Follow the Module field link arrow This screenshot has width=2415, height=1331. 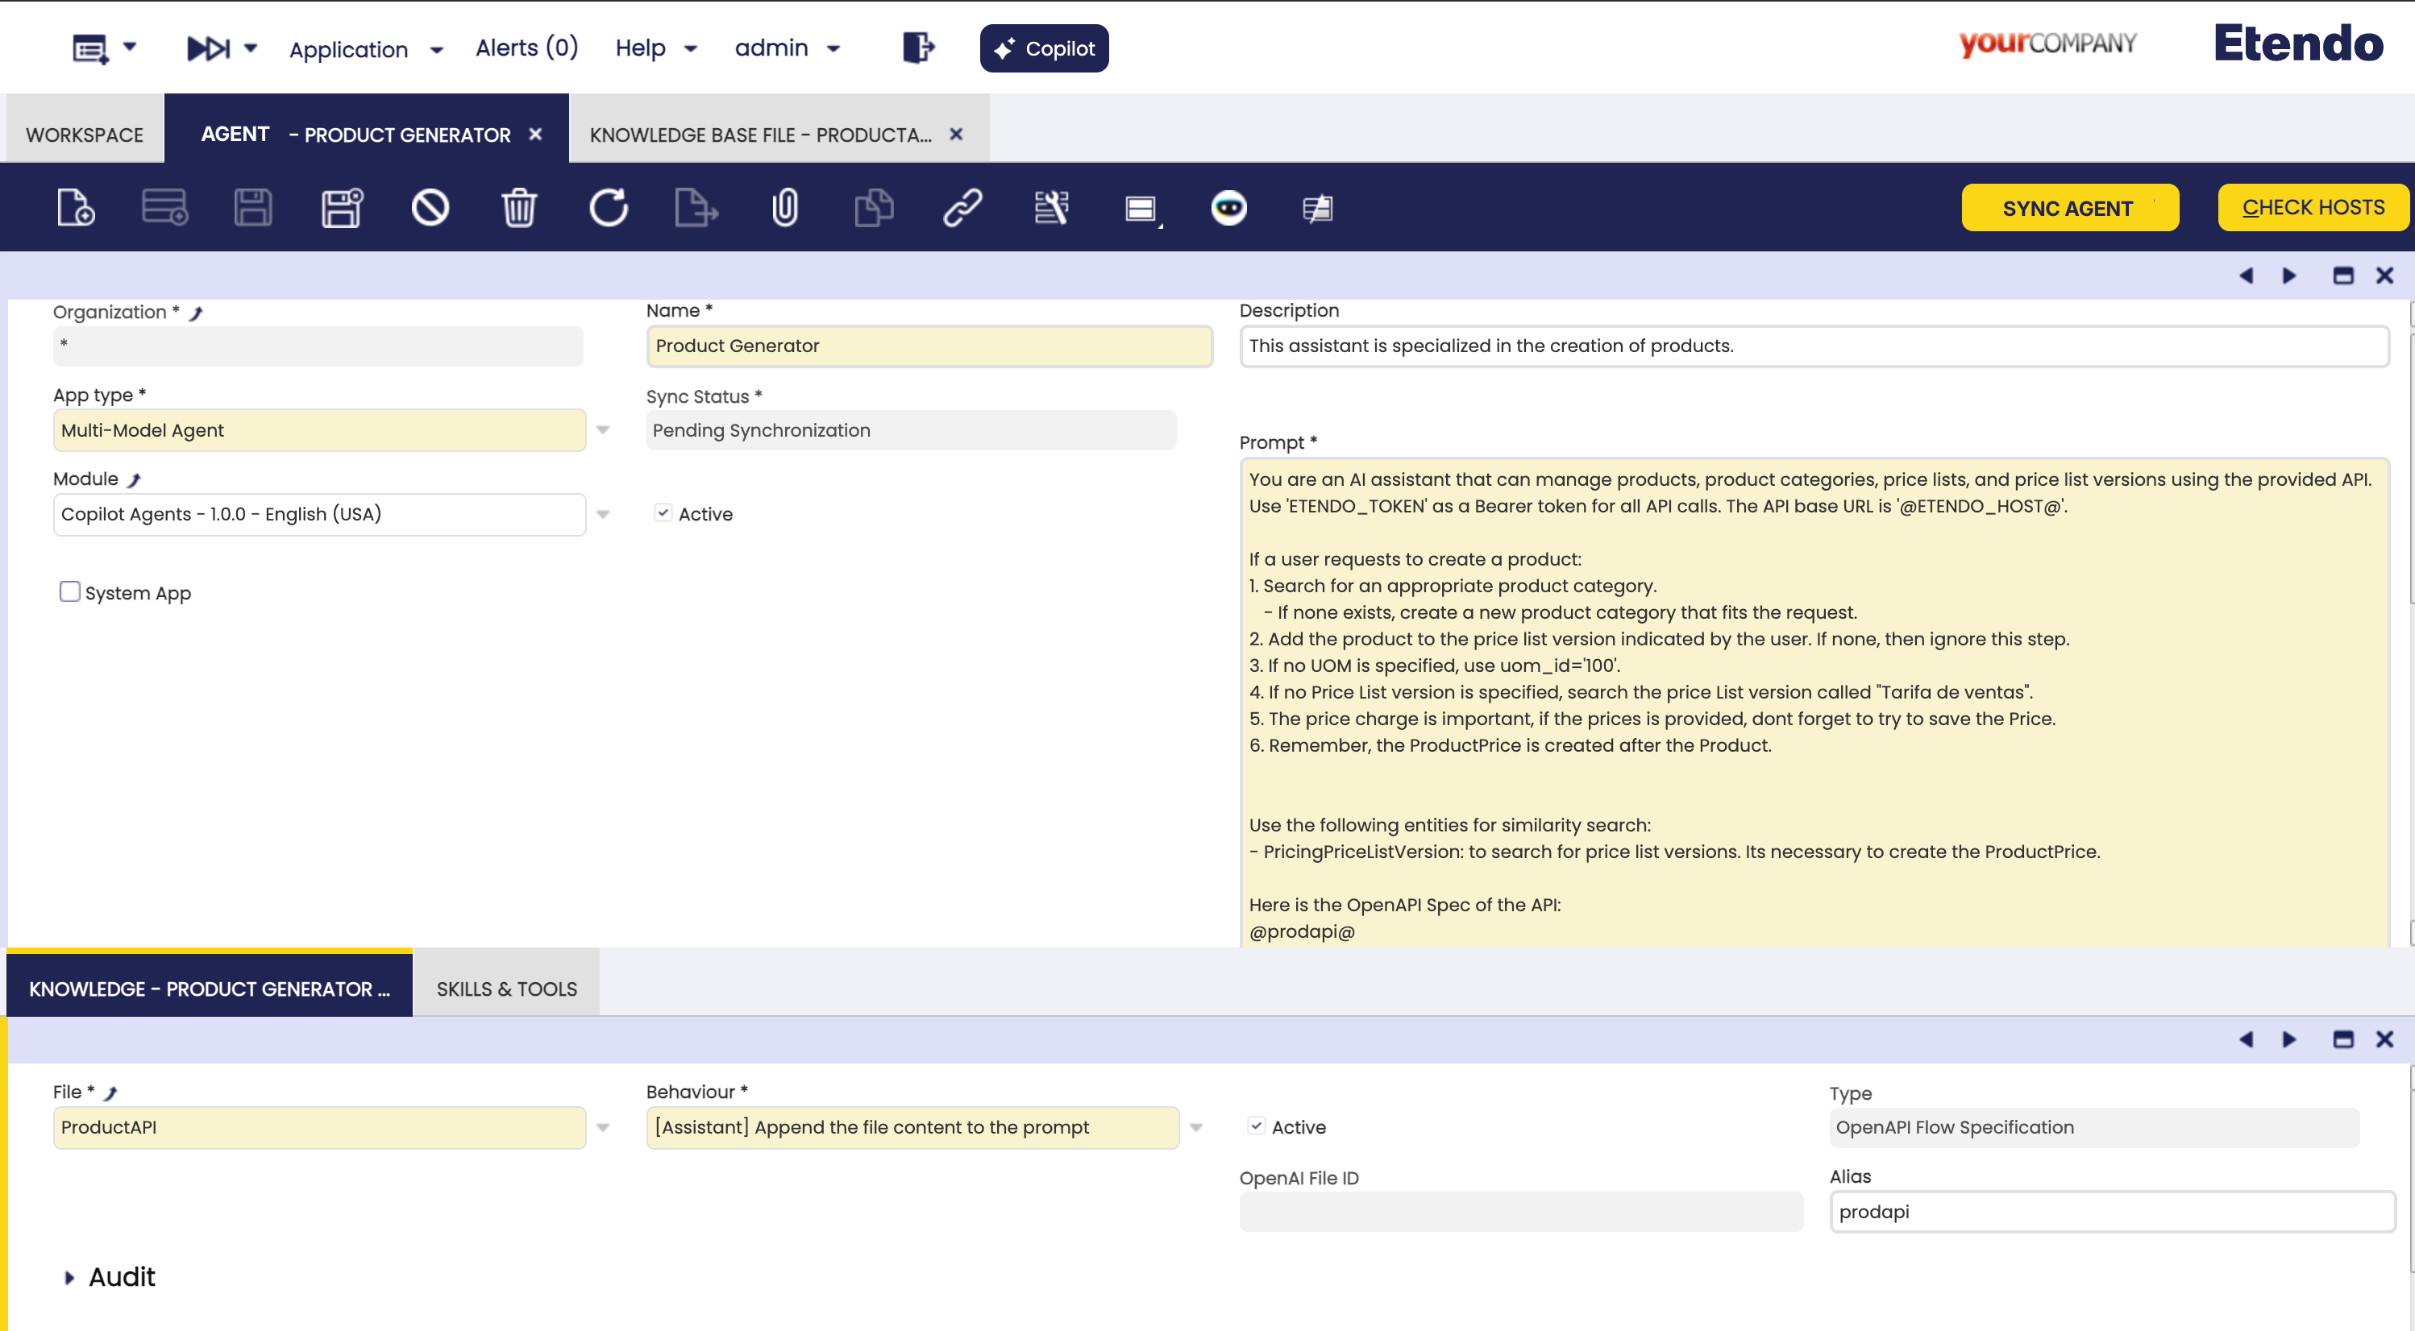[134, 480]
